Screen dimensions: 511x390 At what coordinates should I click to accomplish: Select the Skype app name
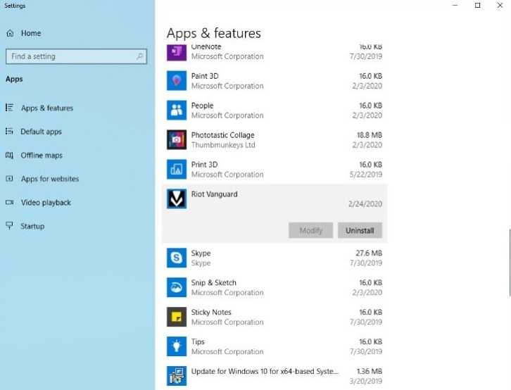pos(201,253)
